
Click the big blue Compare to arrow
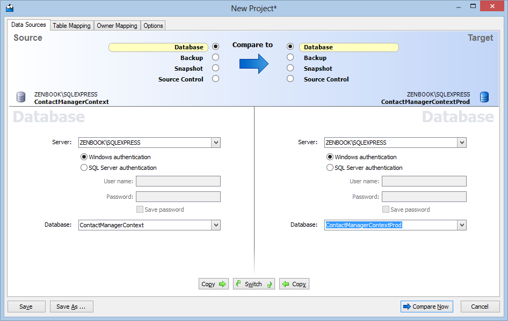tap(253, 63)
